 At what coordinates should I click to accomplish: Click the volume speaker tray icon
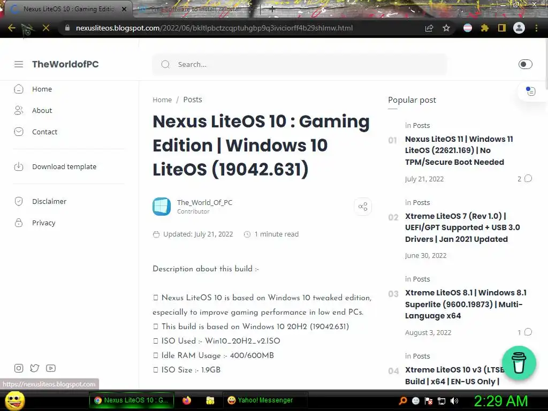(x=454, y=401)
